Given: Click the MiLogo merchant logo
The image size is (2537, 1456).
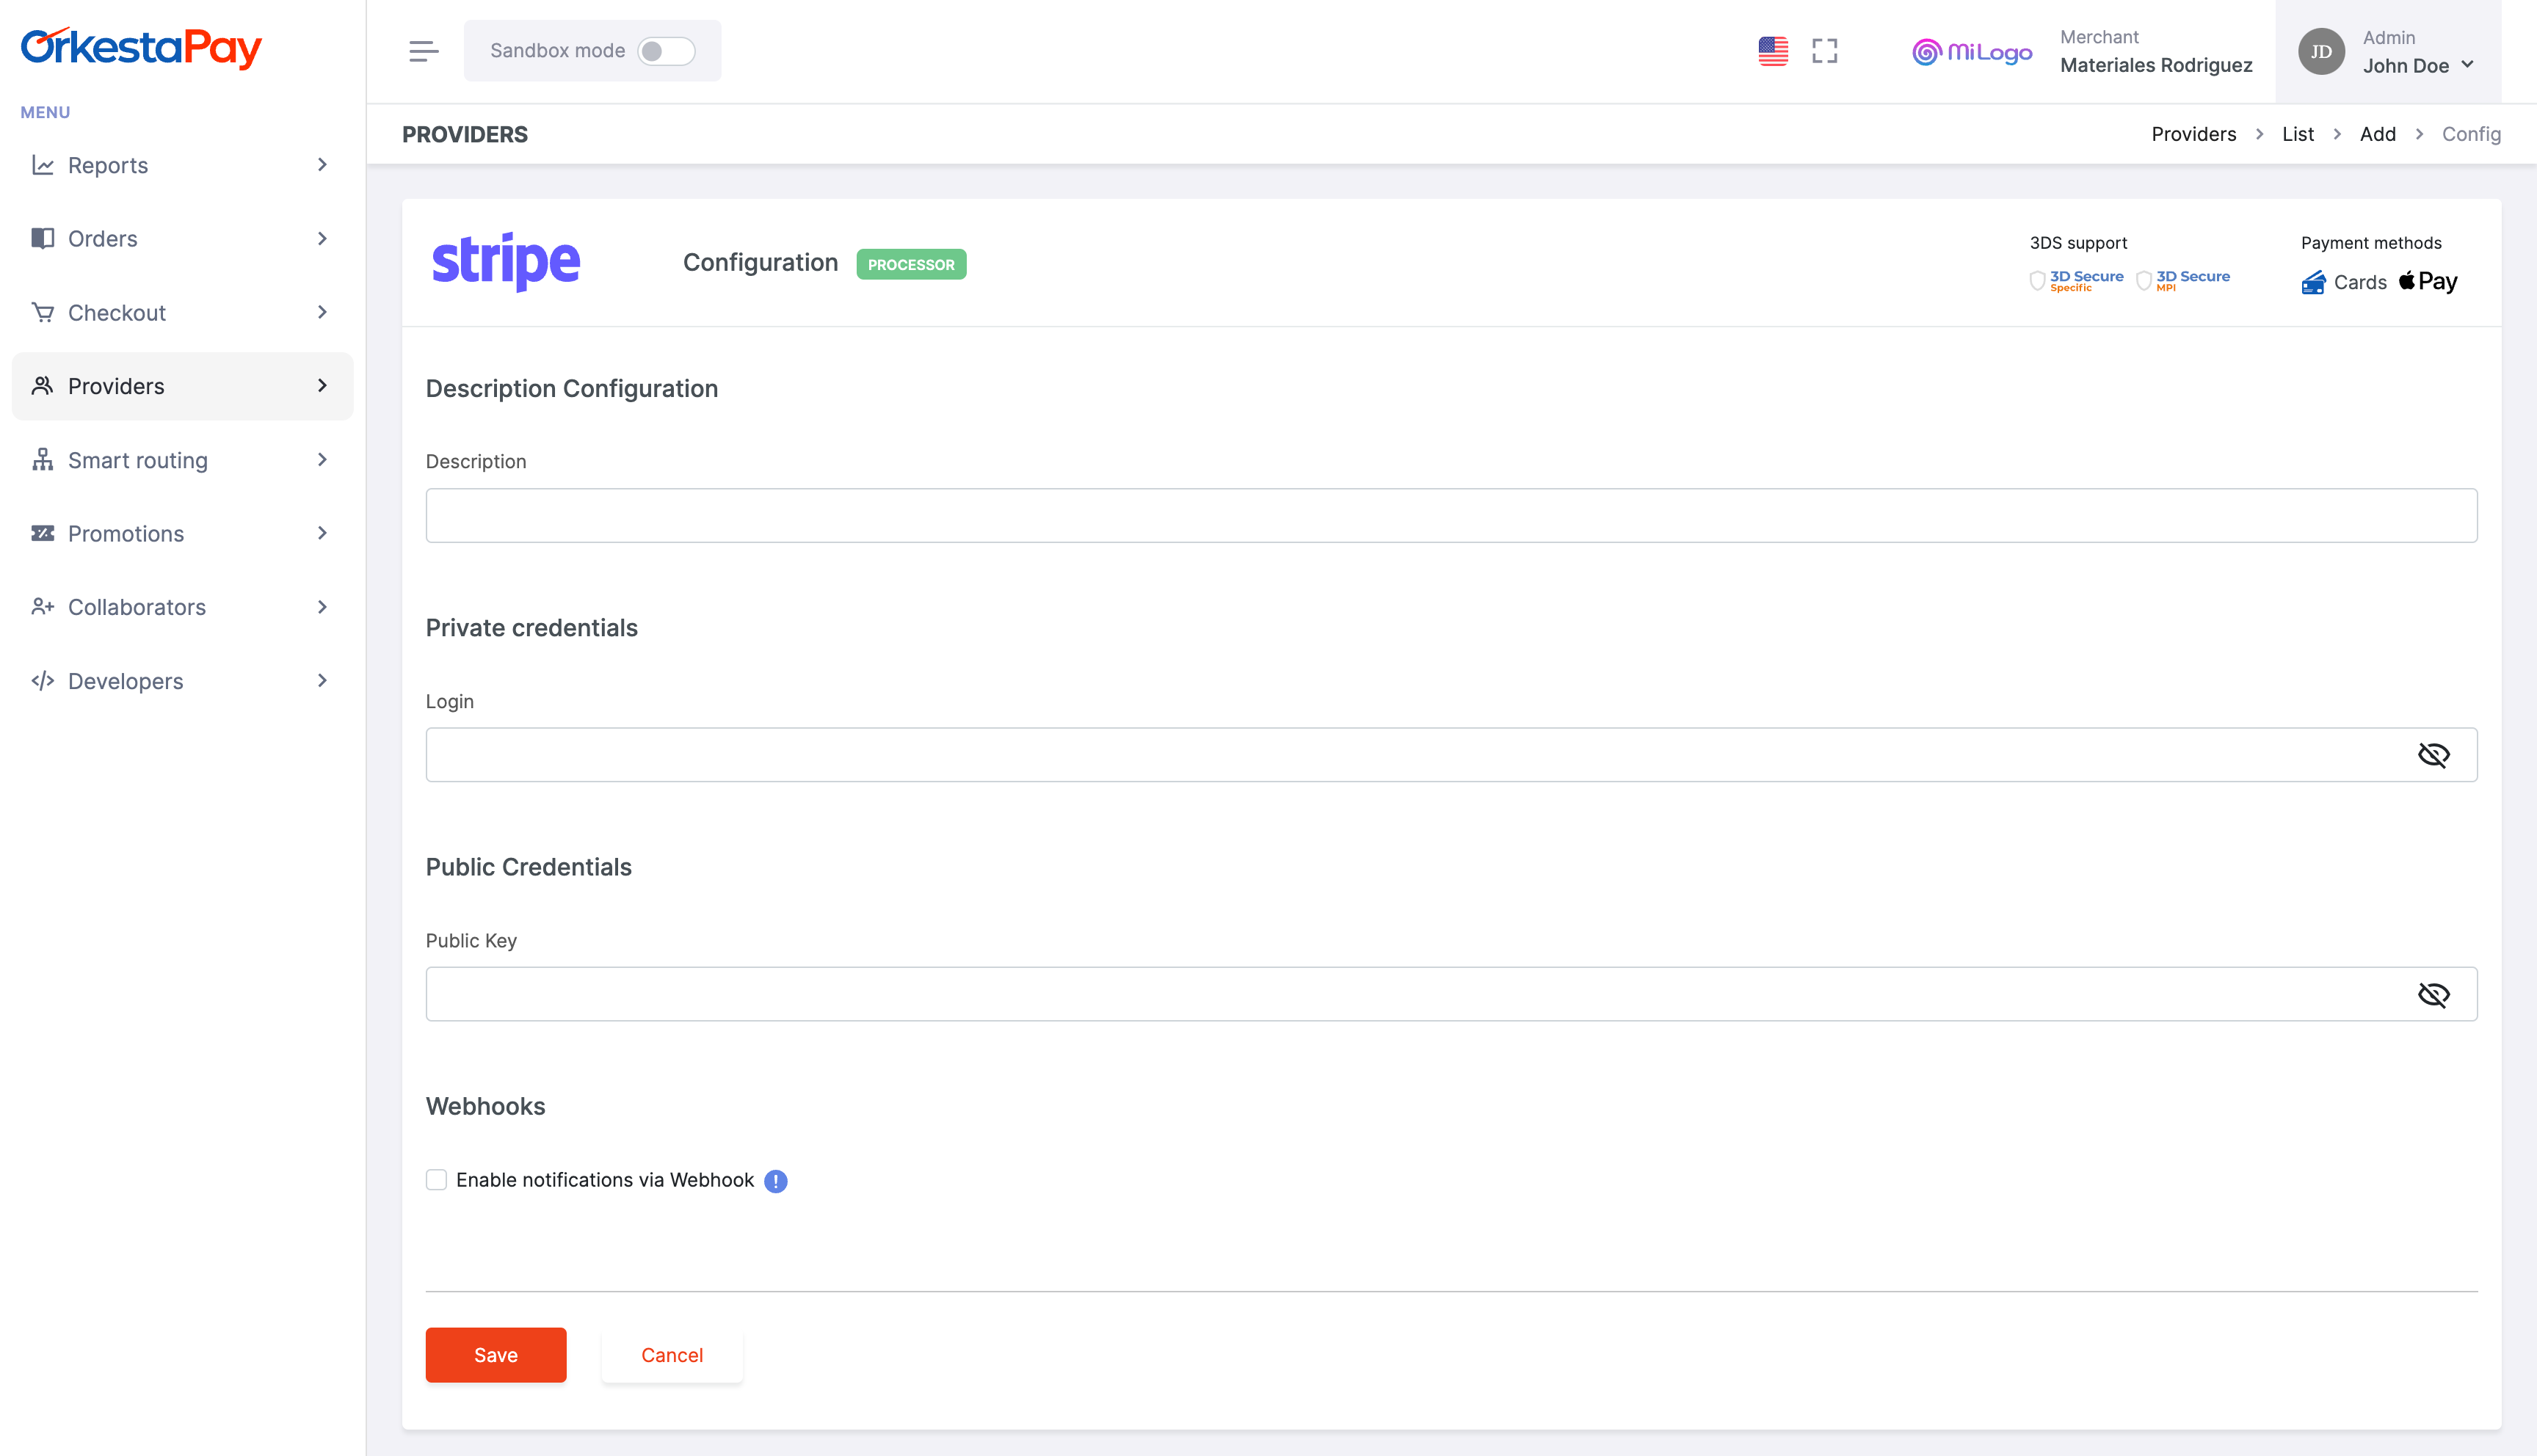Looking at the screenshot, I should 1972,52.
